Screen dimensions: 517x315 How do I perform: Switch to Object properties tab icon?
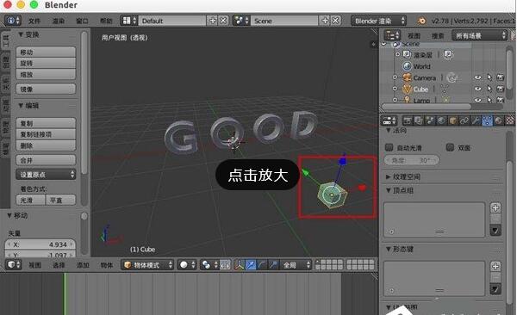click(452, 121)
